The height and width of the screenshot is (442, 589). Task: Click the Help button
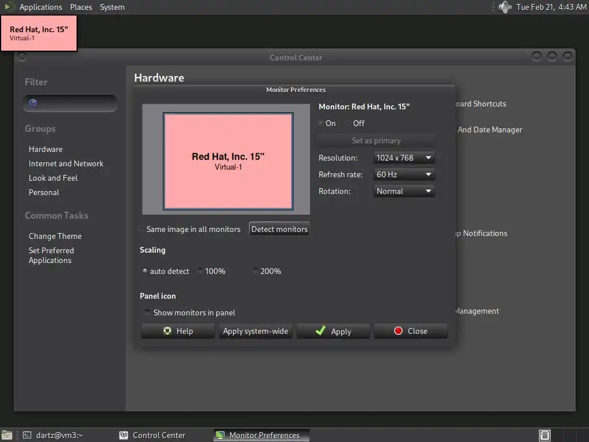click(178, 331)
